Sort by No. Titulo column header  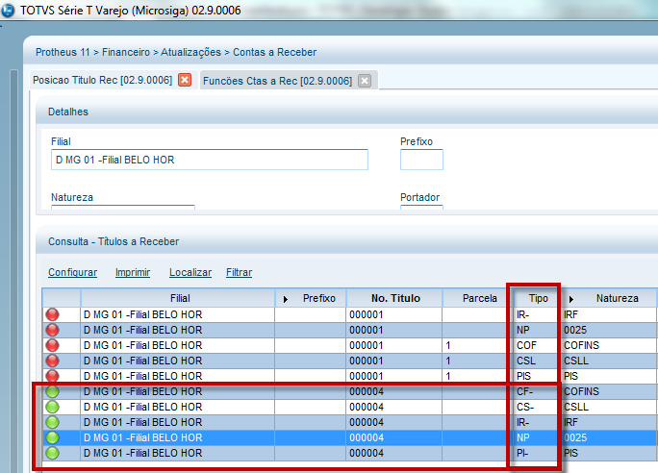(395, 298)
